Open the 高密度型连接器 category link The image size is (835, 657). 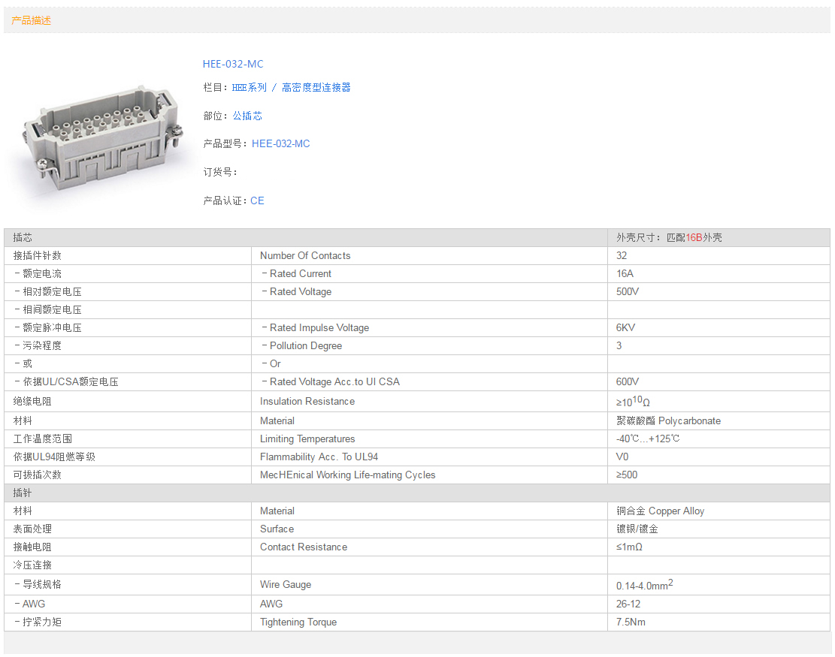pos(316,88)
